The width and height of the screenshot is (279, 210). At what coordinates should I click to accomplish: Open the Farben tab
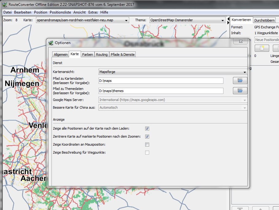(x=87, y=55)
